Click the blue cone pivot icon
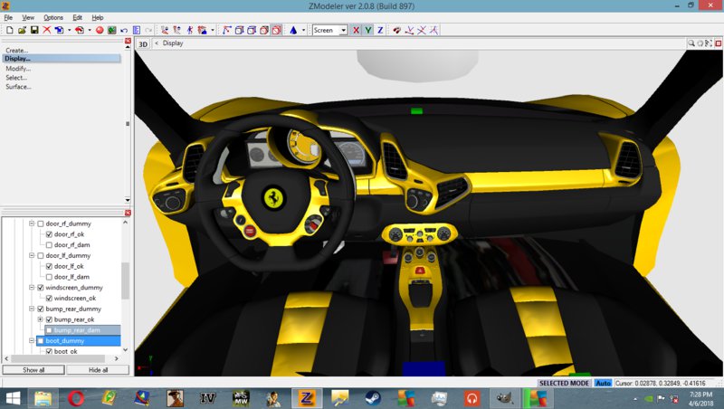Viewport: 724px width, 409px height. (x=293, y=30)
